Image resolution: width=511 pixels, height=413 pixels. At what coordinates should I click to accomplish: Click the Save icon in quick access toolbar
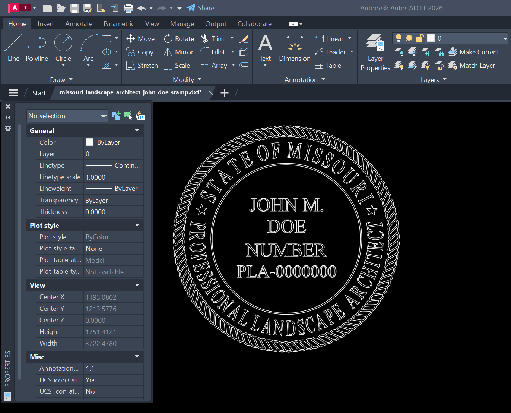[x=74, y=8]
